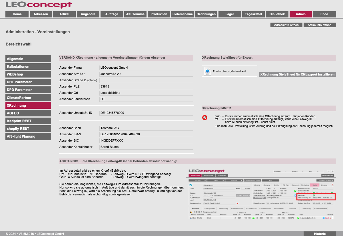343x236 pixels.
Task: Navigate to the Aufträge tab
Action: (112, 14)
